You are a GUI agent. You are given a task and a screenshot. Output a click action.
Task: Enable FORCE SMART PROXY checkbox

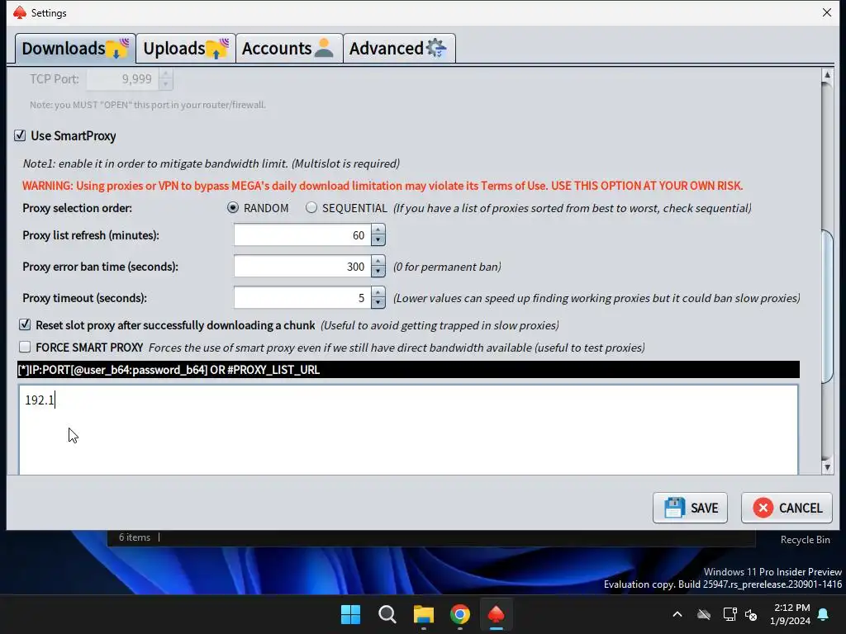(x=25, y=348)
